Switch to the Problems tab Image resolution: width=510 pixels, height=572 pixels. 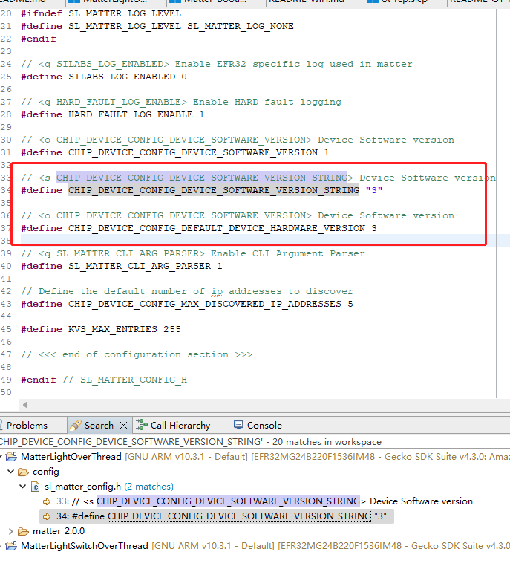(x=27, y=426)
